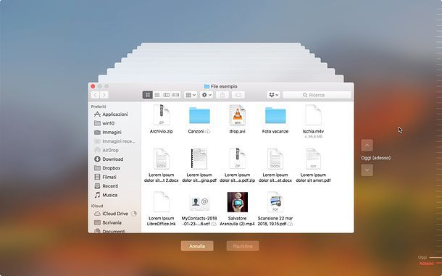Open the Dropbox toolbar dropdown
The height and width of the screenshot is (276, 442).
(x=273, y=95)
